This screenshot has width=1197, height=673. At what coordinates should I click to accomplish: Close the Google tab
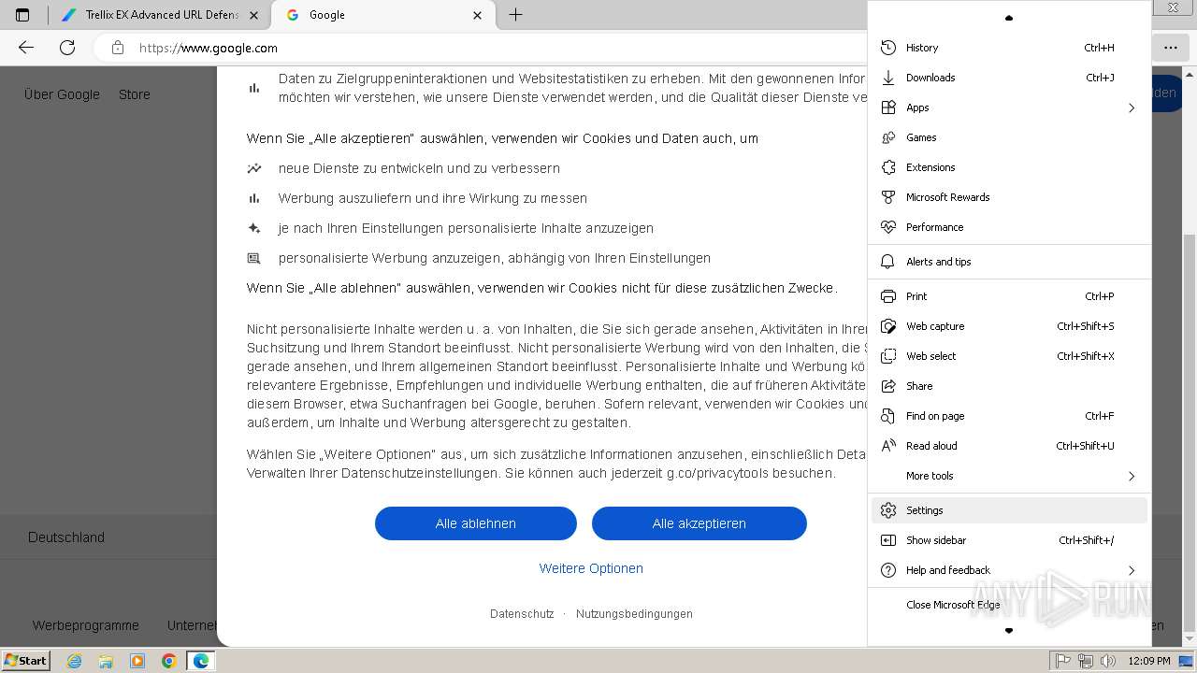478,15
